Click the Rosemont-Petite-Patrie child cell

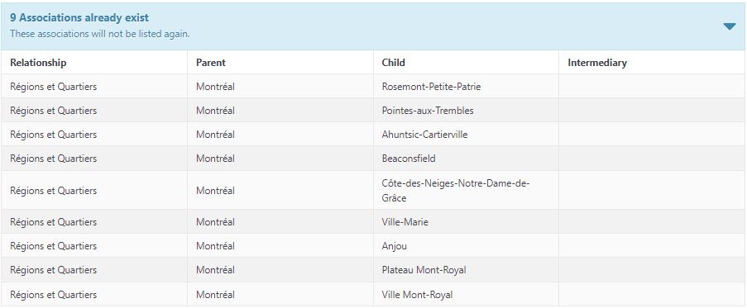(466, 87)
